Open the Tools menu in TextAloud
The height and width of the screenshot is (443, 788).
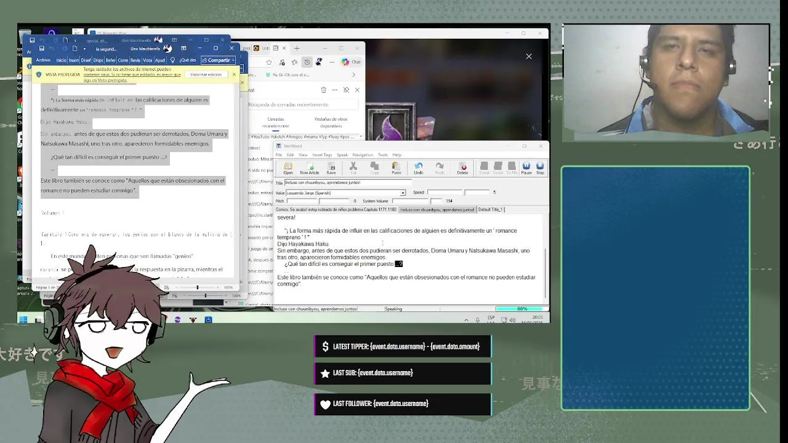tap(383, 155)
